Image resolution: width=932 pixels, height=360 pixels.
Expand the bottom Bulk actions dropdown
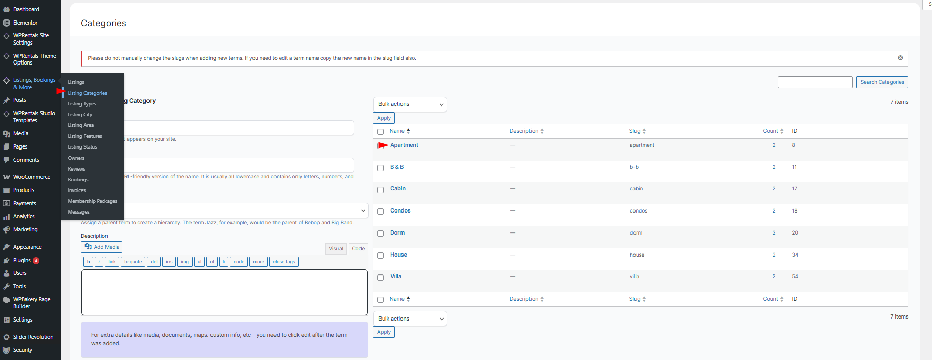click(410, 319)
